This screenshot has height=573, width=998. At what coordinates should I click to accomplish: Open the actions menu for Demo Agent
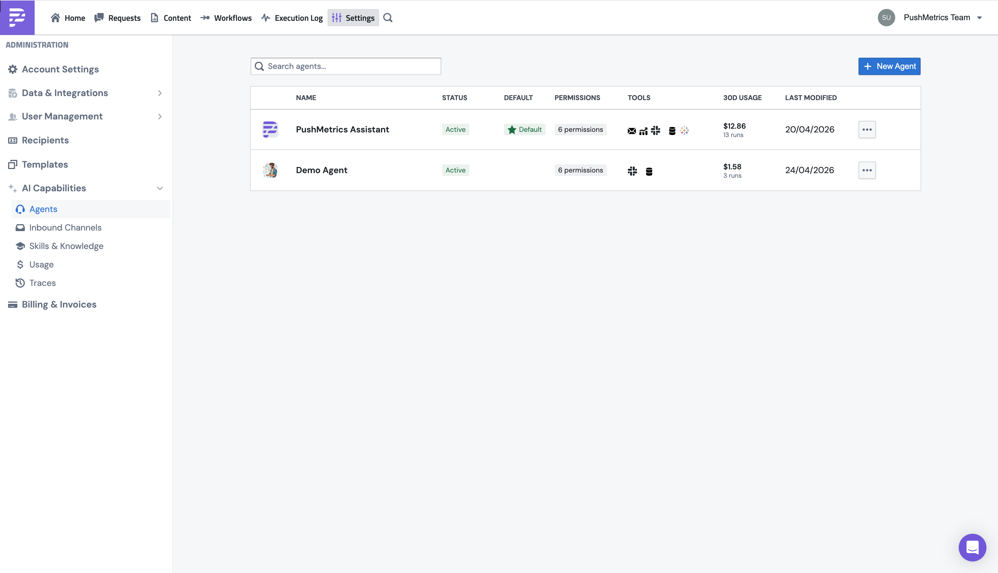pyautogui.click(x=867, y=170)
